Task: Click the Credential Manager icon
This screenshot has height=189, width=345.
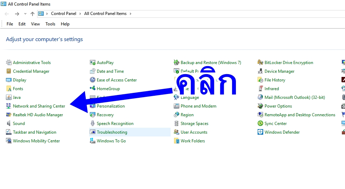Action: [9, 71]
